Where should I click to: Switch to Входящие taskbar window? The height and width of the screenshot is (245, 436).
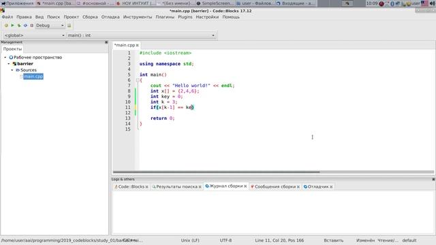coord(296,3)
